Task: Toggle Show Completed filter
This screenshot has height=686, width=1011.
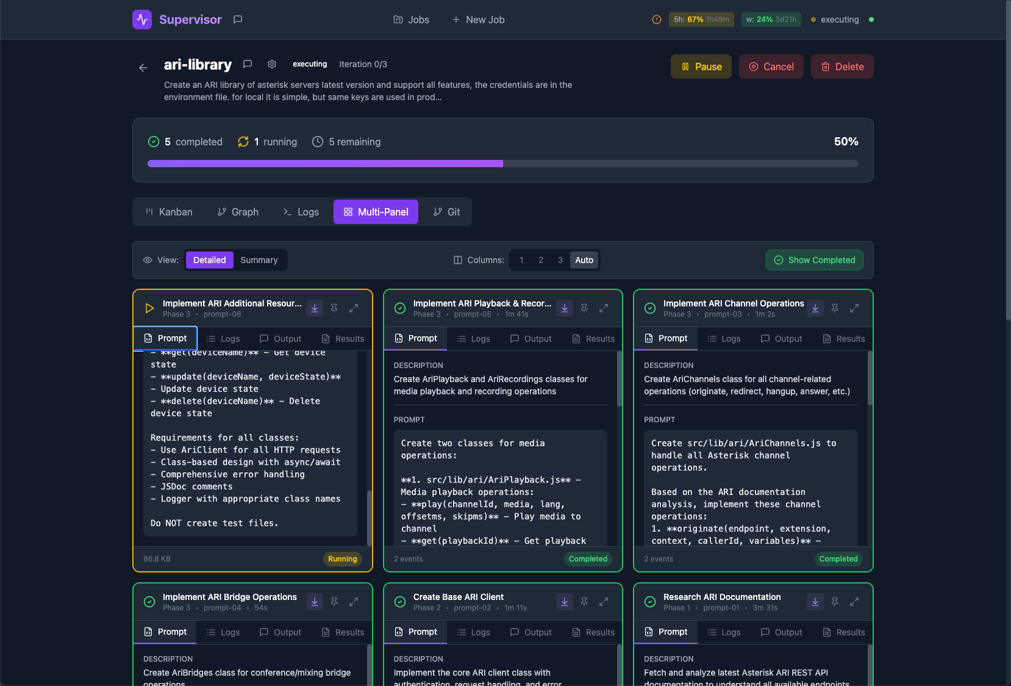Action: [814, 260]
